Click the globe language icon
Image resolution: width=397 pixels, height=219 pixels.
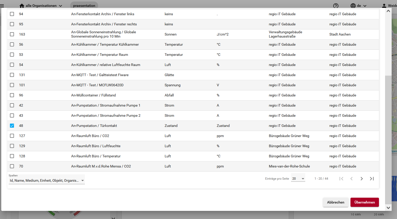pos(353,6)
